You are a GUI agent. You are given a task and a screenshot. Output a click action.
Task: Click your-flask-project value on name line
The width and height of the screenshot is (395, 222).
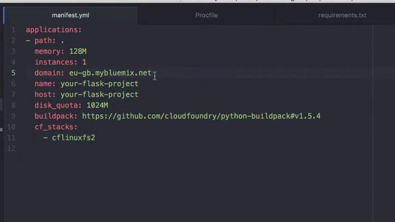click(x=99, y=84)
